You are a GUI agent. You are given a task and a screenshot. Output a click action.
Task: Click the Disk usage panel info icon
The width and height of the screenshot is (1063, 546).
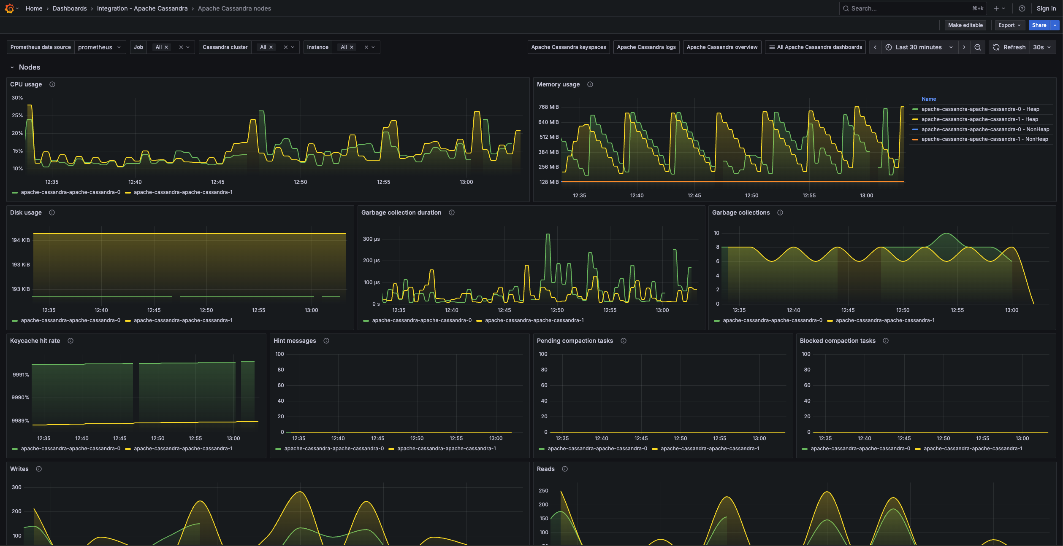[52, 212]
